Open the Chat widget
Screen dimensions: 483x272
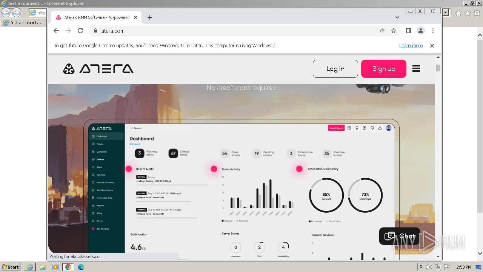tap(400, 236)
